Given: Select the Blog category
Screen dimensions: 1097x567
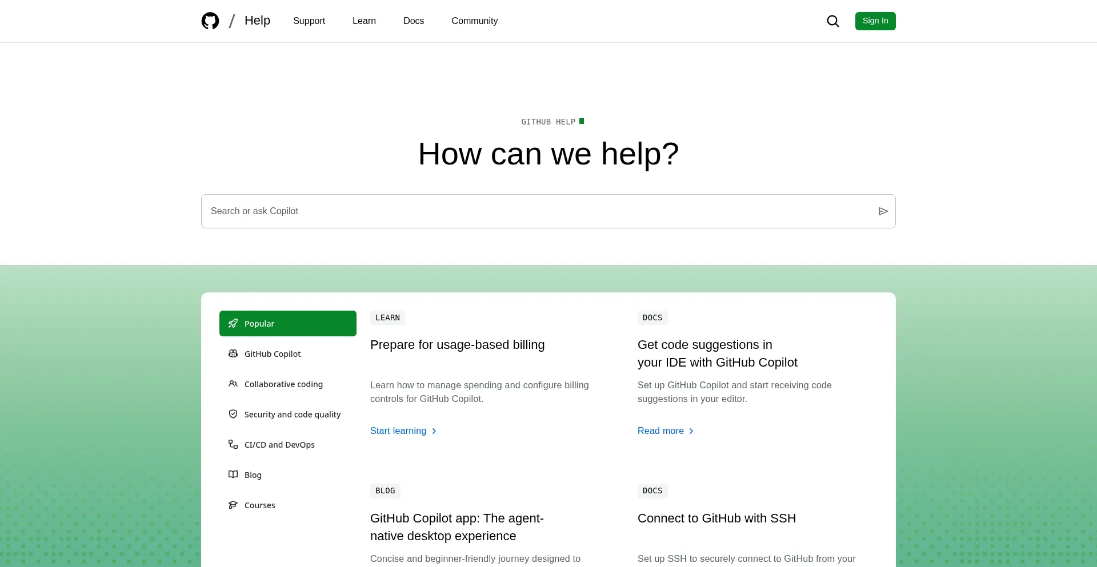Looking at the screenshot, I should [x=288, y=475].
